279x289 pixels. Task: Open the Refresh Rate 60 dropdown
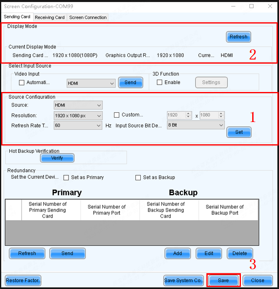(x=78, y=125)
